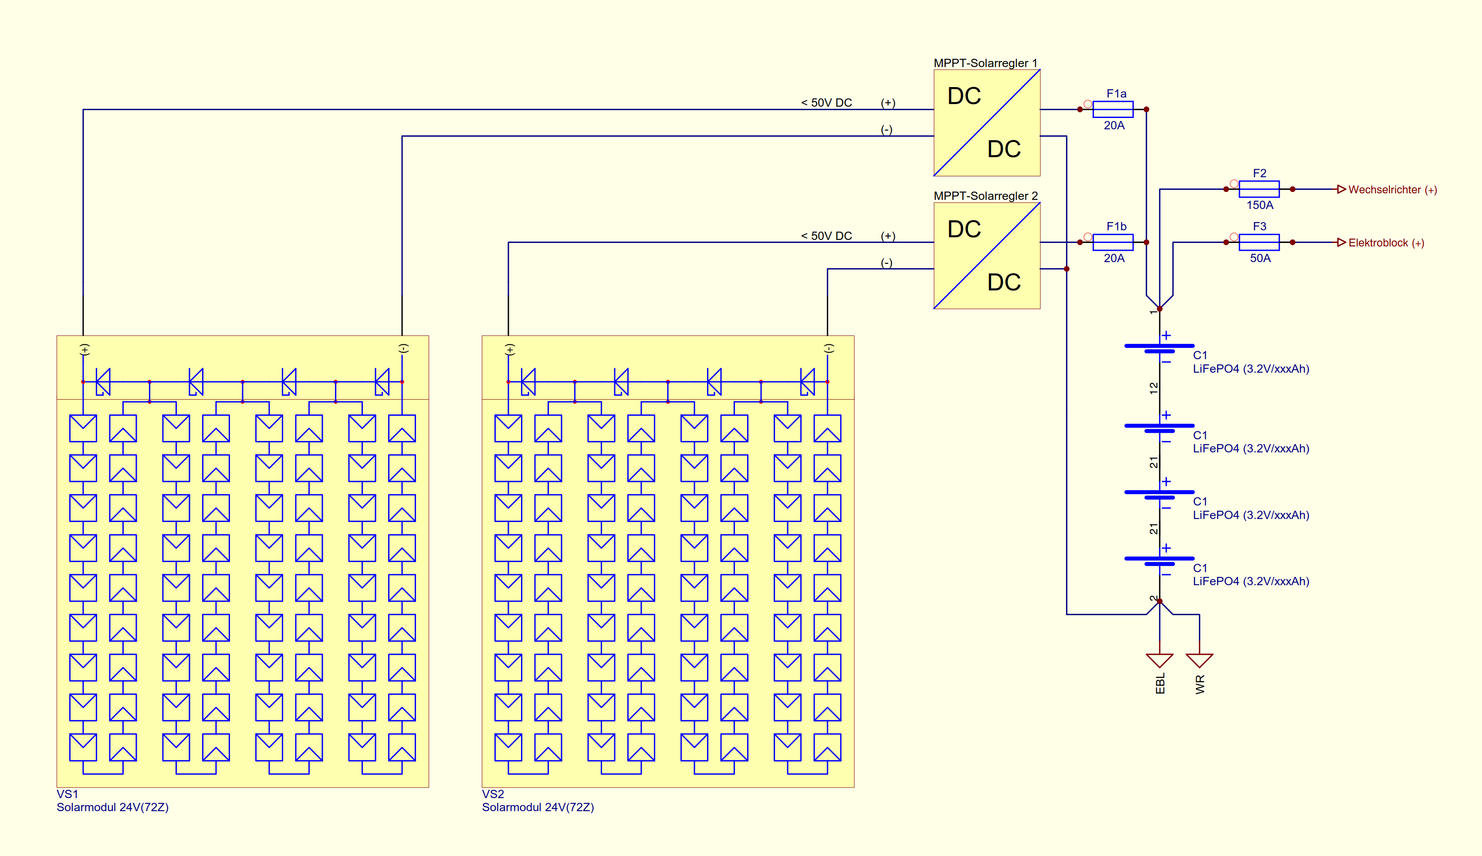Click the EBL ground triangle symbol
1482x856 pixels.
point(1160,660)
